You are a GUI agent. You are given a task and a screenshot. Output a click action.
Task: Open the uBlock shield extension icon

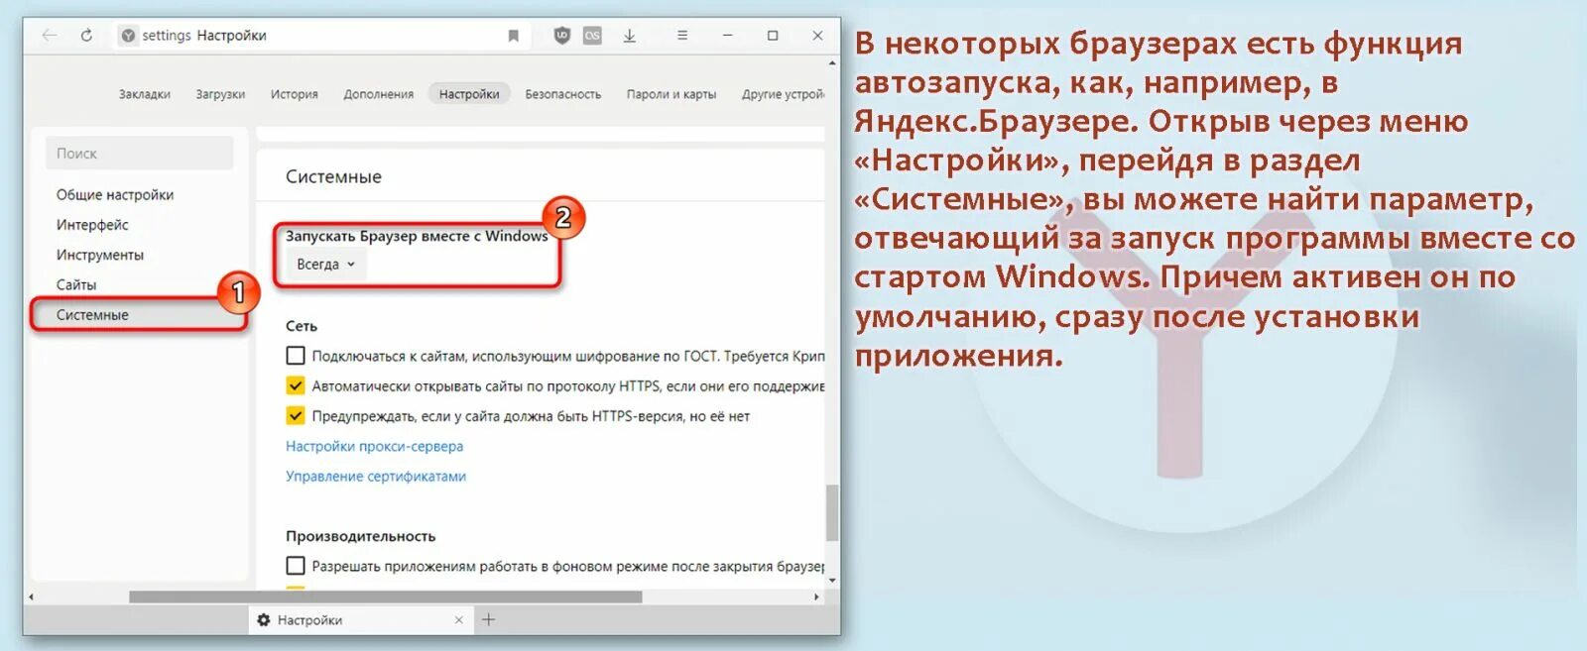(x=561, y=35)
